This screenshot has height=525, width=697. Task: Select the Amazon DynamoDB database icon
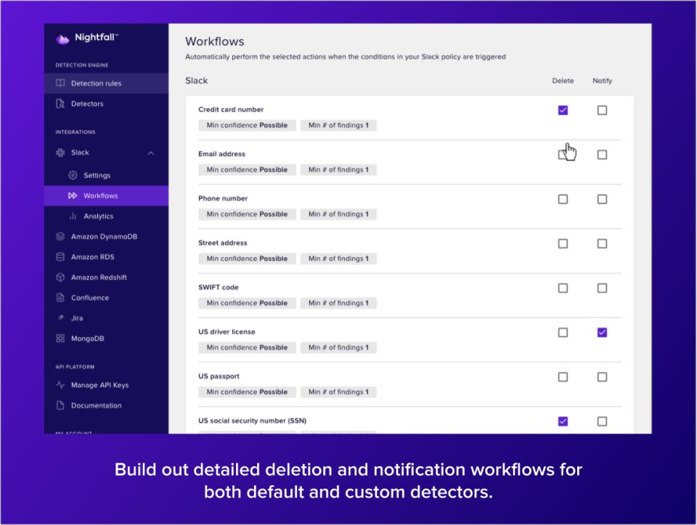click(60, 237)
